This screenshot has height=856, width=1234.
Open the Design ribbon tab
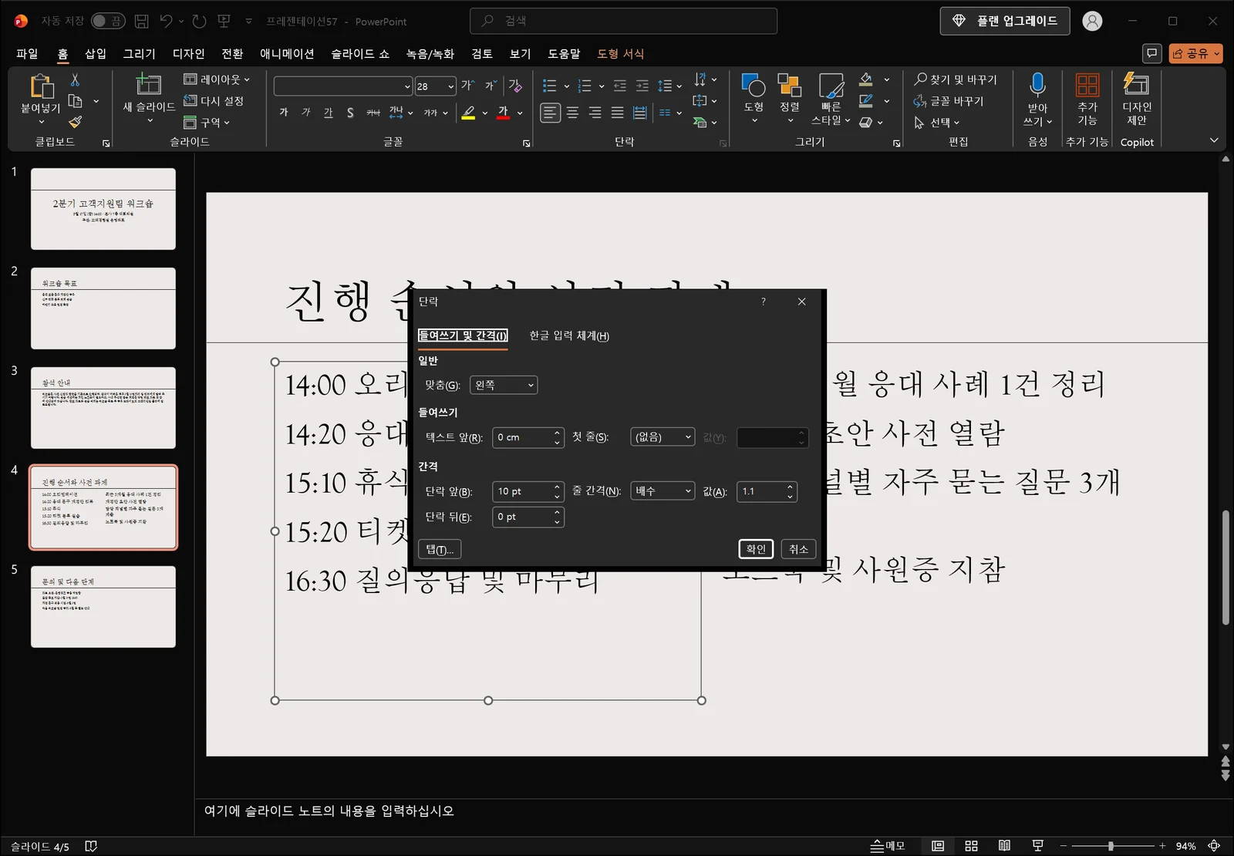tap(188, 53)
